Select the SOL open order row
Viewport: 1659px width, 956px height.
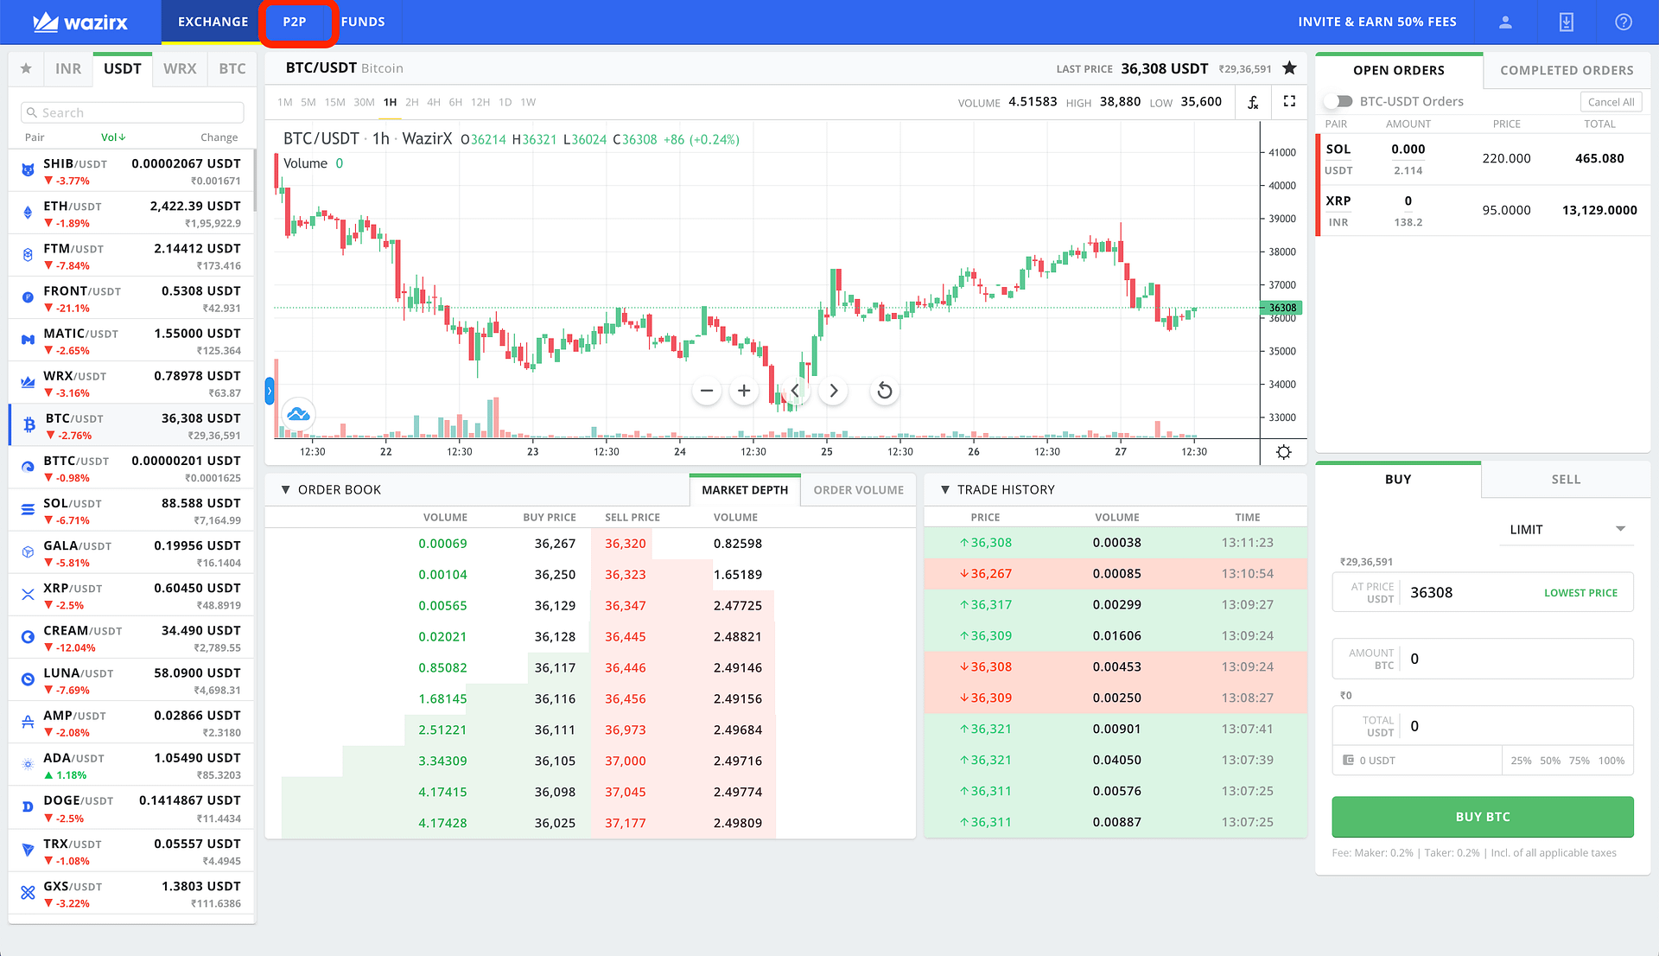(x=1483, y=158)
